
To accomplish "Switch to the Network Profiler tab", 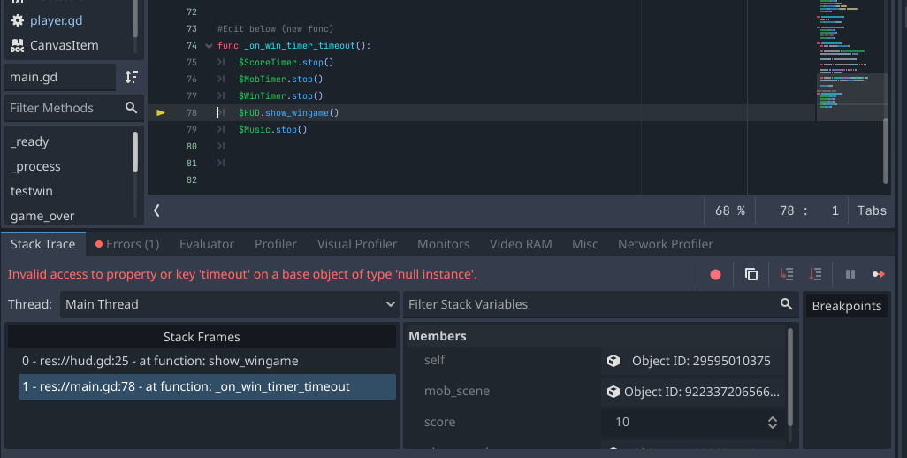I will coord(665,244).
